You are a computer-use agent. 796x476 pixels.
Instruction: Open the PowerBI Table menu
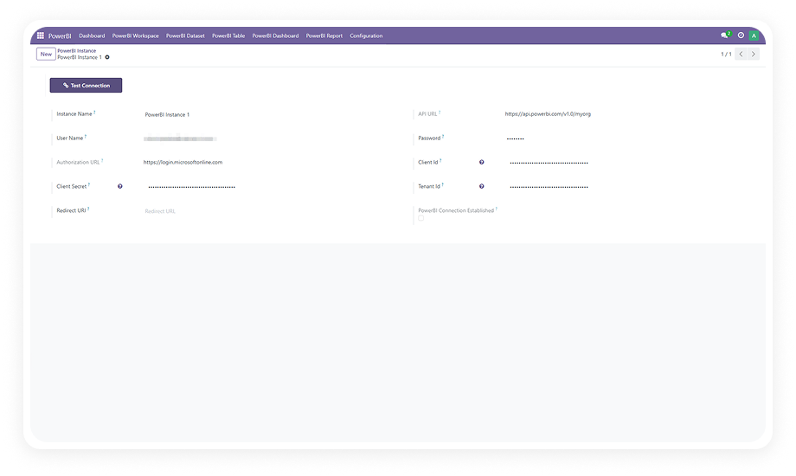click(228, 36)
